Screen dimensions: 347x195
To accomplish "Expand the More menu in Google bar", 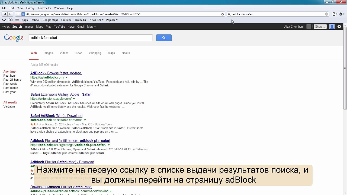I will coord(91,27).
